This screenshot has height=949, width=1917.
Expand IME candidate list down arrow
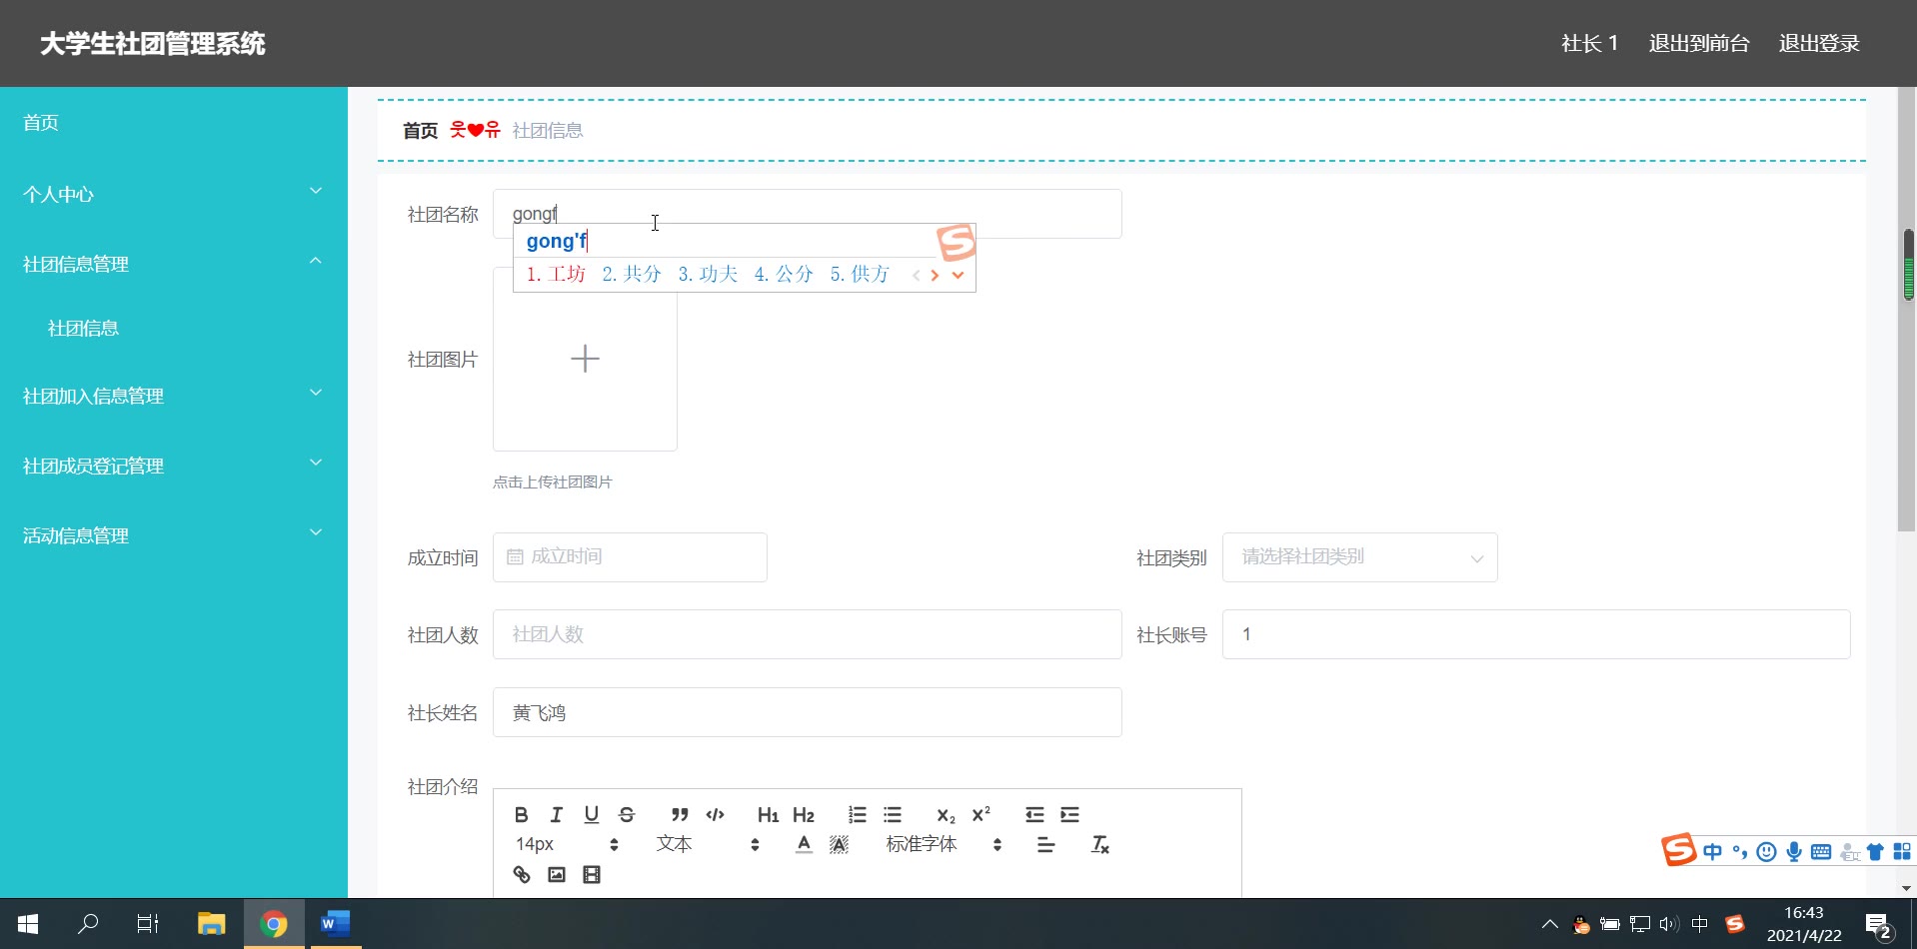(x=958, y=275)
